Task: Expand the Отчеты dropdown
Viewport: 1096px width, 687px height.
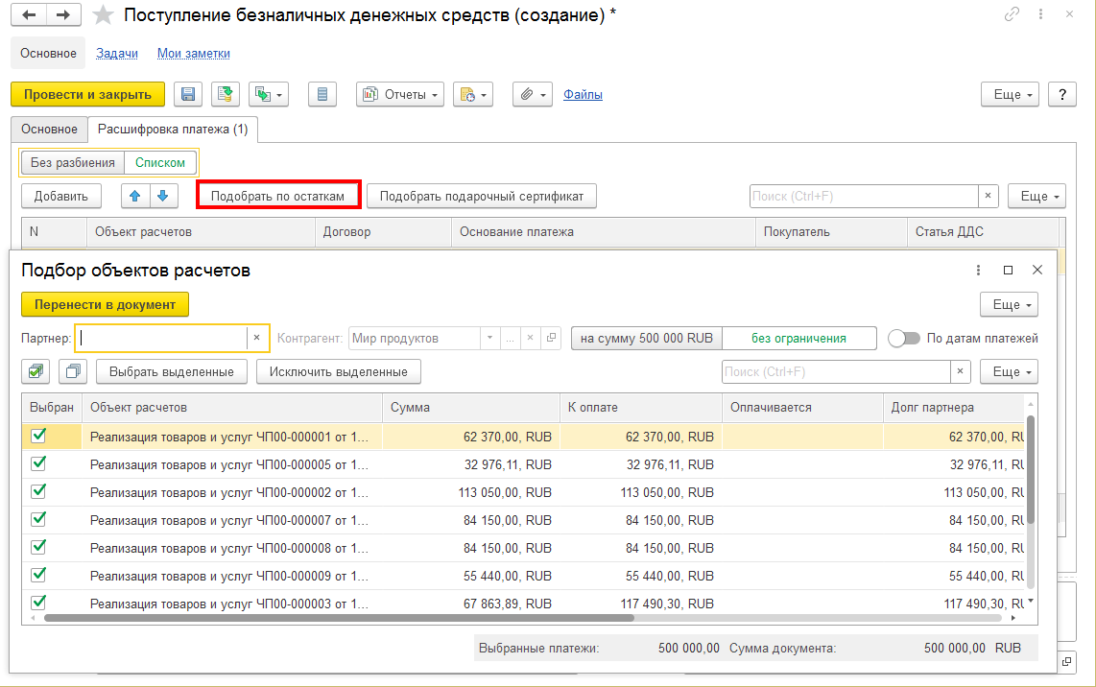Action: [400, 94]
